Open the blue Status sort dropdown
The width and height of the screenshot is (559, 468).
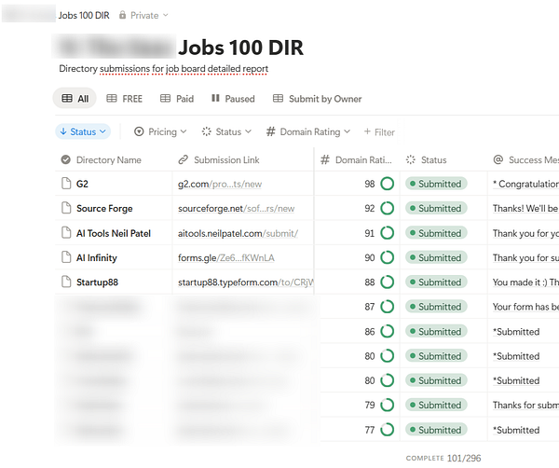coord(83,131)
